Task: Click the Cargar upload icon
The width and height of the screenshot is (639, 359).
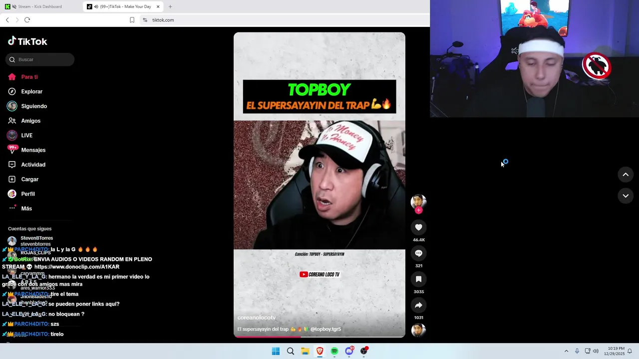Action: point(12,179)
